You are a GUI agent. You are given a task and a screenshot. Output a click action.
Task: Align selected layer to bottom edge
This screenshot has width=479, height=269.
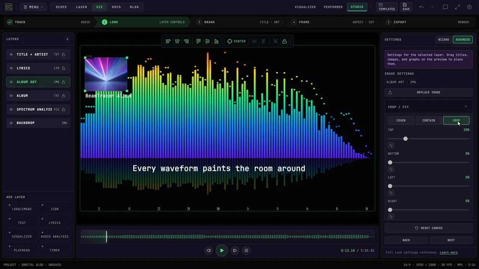coord(216,41)
